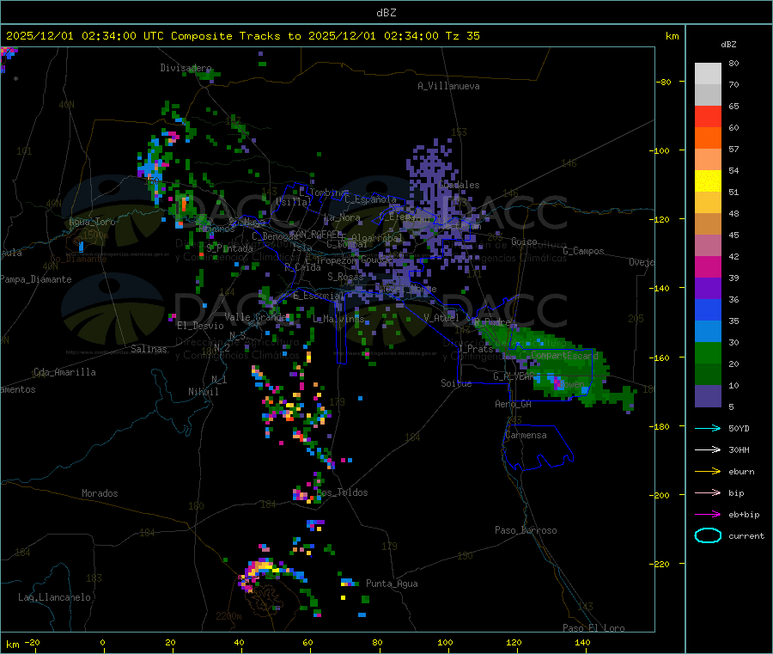Viewport: 773px width, 654px height.
Task: Pick the dotted yellow swatch in the dBZ scale
Action: (x=708, y=180)
